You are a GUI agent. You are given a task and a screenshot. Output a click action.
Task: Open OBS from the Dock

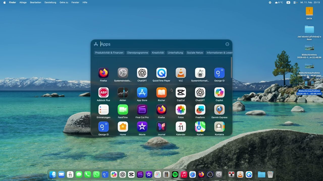(210, 174)
